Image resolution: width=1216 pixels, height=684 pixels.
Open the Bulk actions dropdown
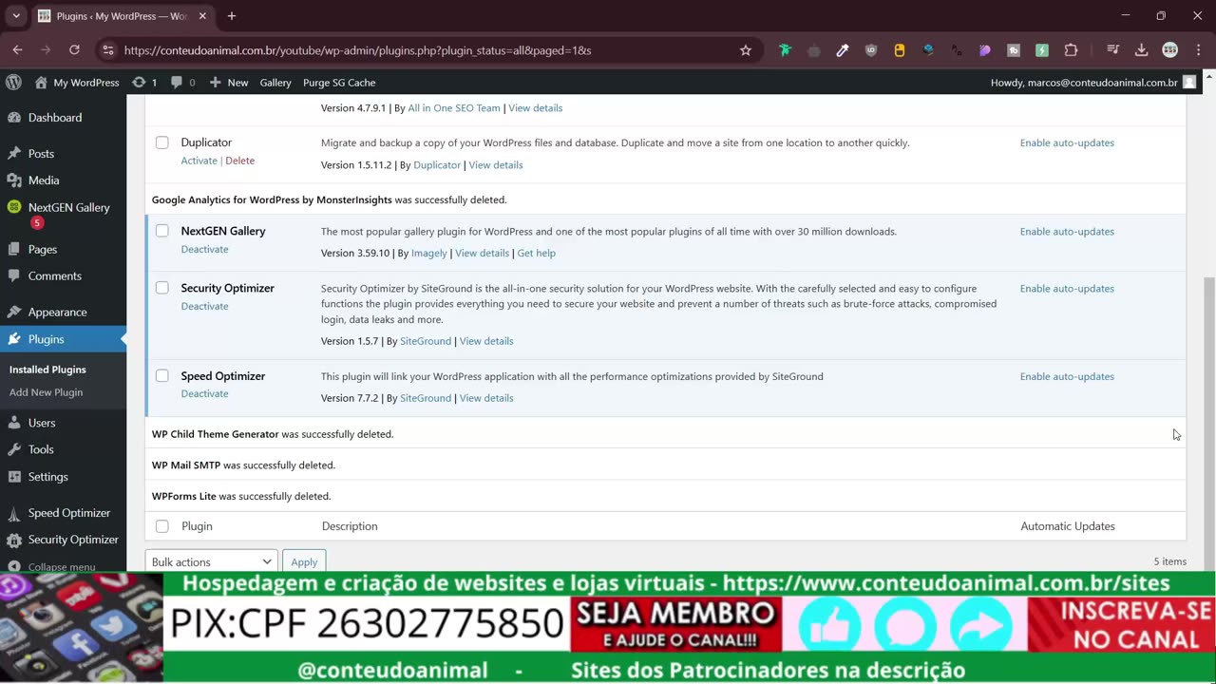pos(211,561)
